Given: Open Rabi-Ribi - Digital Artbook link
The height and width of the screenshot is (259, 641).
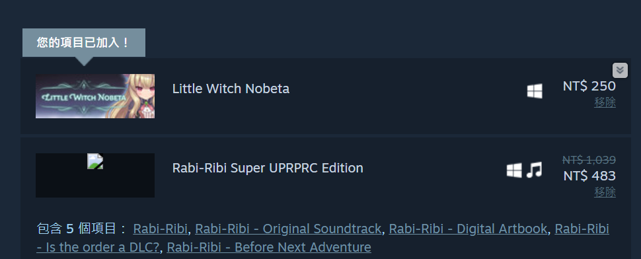Looking at the screenshot, I should point(468,229).
